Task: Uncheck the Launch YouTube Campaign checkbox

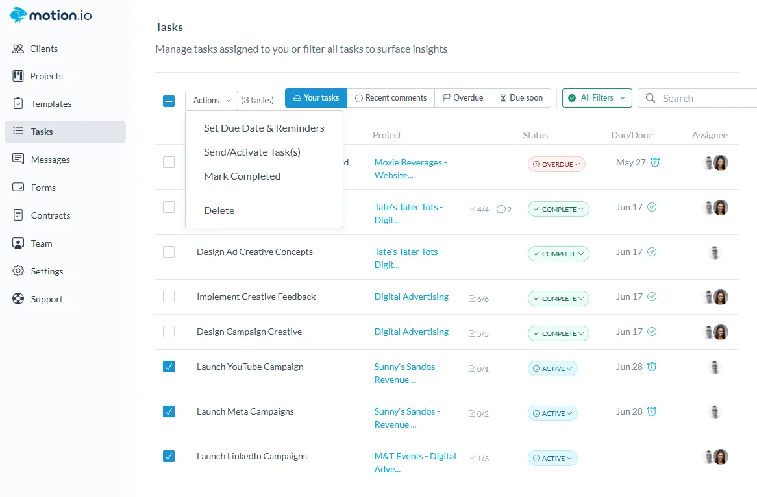Action: [169, 367]
